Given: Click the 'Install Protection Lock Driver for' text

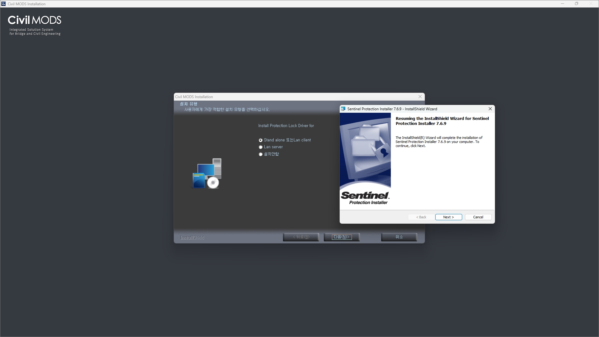Looking at the screenshot, I should pyautogui.click(x=286, y=126).
